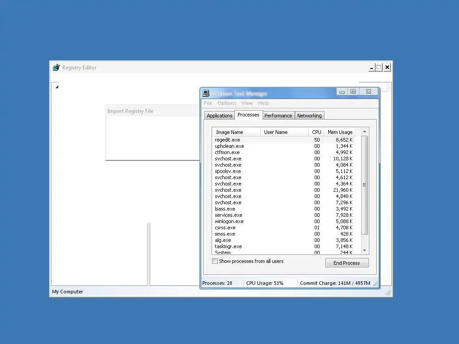
Task: Click the Import Registry File dialog title
Action: (130, 111)
